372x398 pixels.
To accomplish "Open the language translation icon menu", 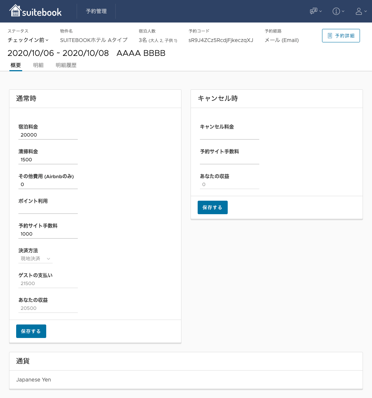I will 316,11.
